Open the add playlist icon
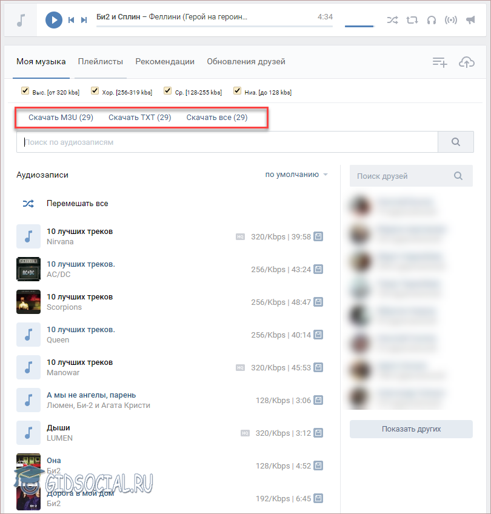Image resolution: width=491 pixels, height=514 pixels. pyautogui.click(x=439, y=62)
